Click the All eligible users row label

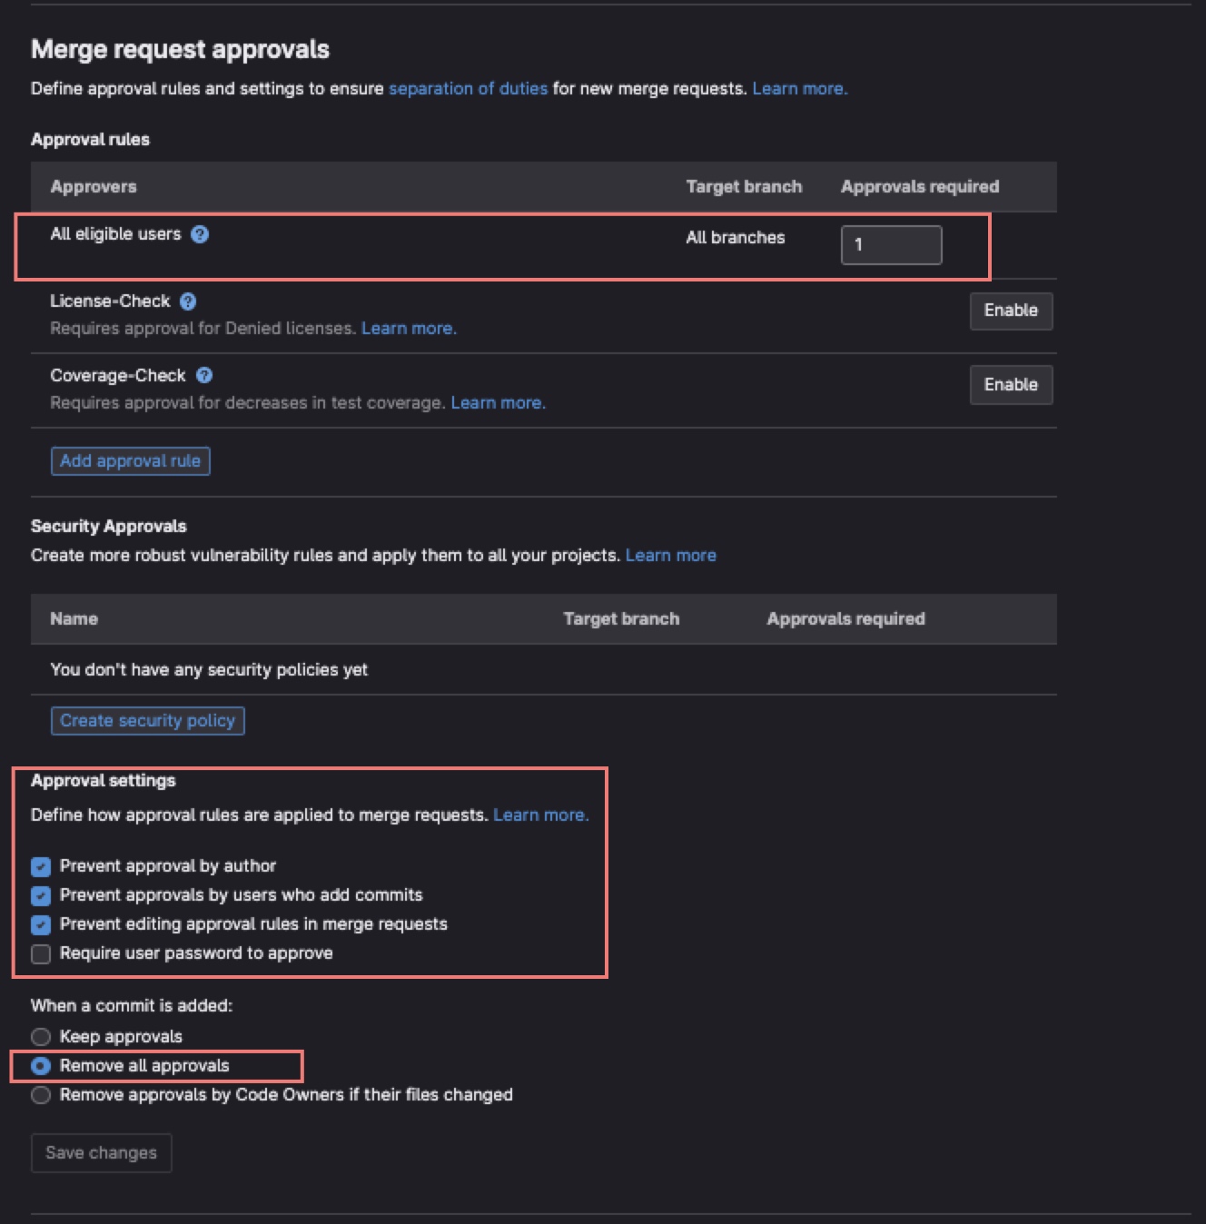(x=115, y=234)
